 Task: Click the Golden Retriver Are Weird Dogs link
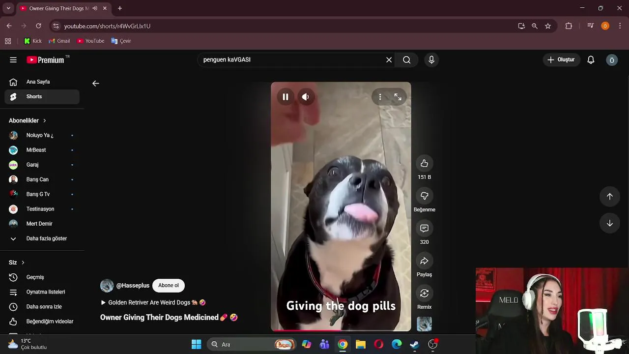[153, 303]
